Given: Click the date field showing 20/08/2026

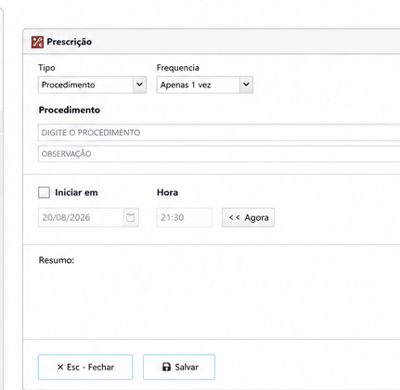Looking at the screenshot, I should pos(81,217).
